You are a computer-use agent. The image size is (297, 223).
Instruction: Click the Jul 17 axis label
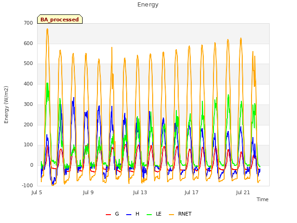point(191,193)
